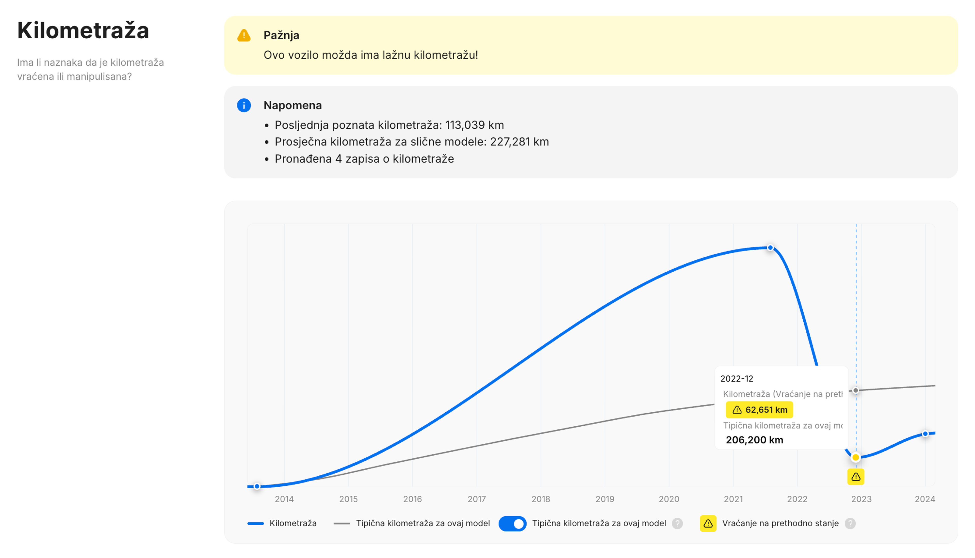975x558 pixels.
Task: Click the Pažnja warning banner text
Action: point(371,55)
